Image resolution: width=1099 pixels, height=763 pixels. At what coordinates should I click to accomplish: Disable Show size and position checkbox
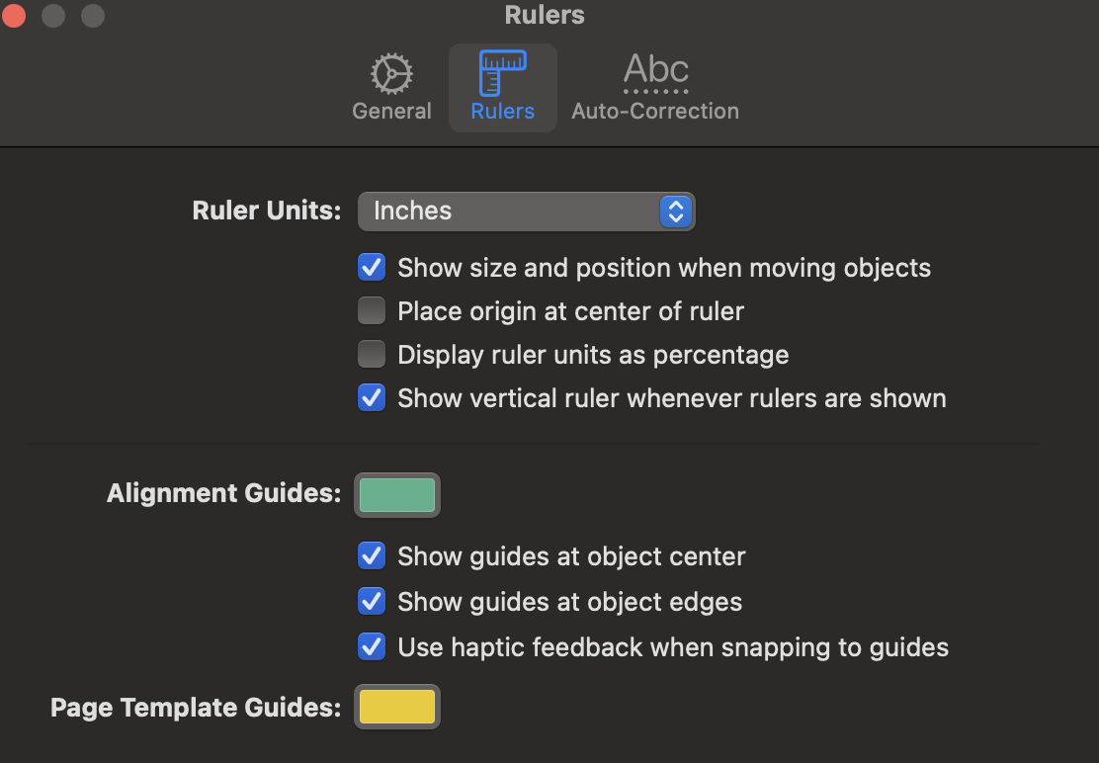pos(372,268)
